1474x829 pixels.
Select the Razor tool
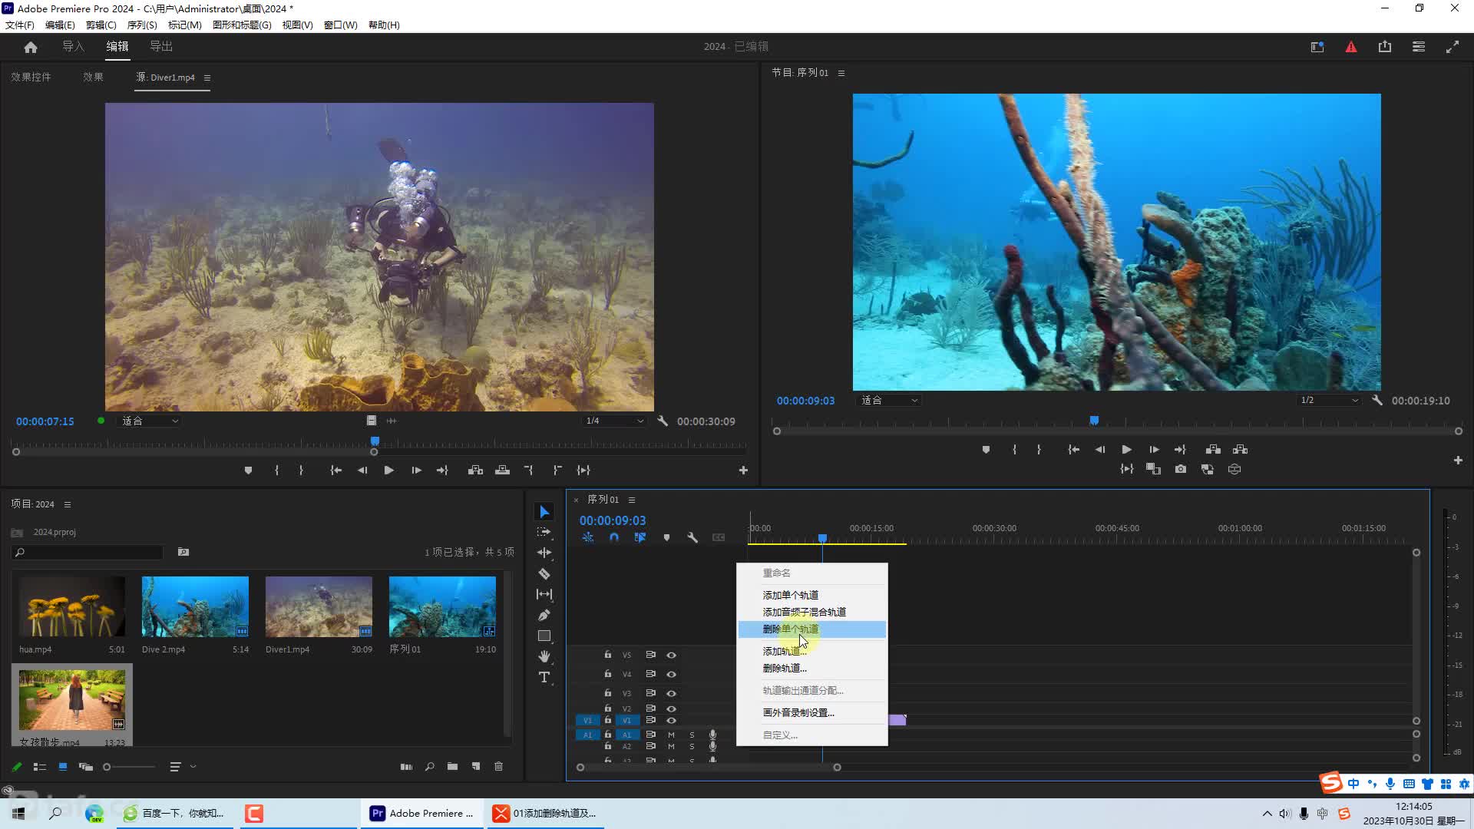click(544, 573)
